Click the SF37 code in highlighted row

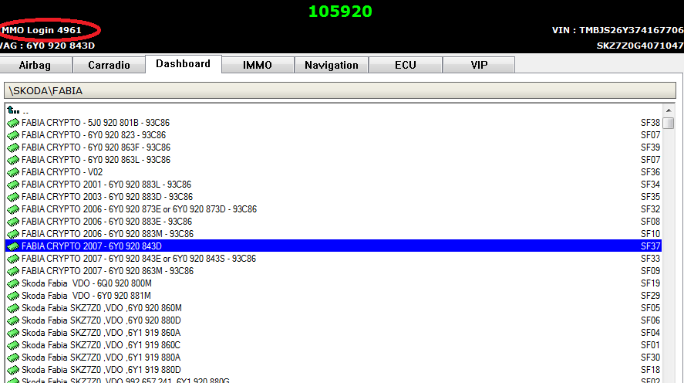pyautogui.click(x=650, y=246)
